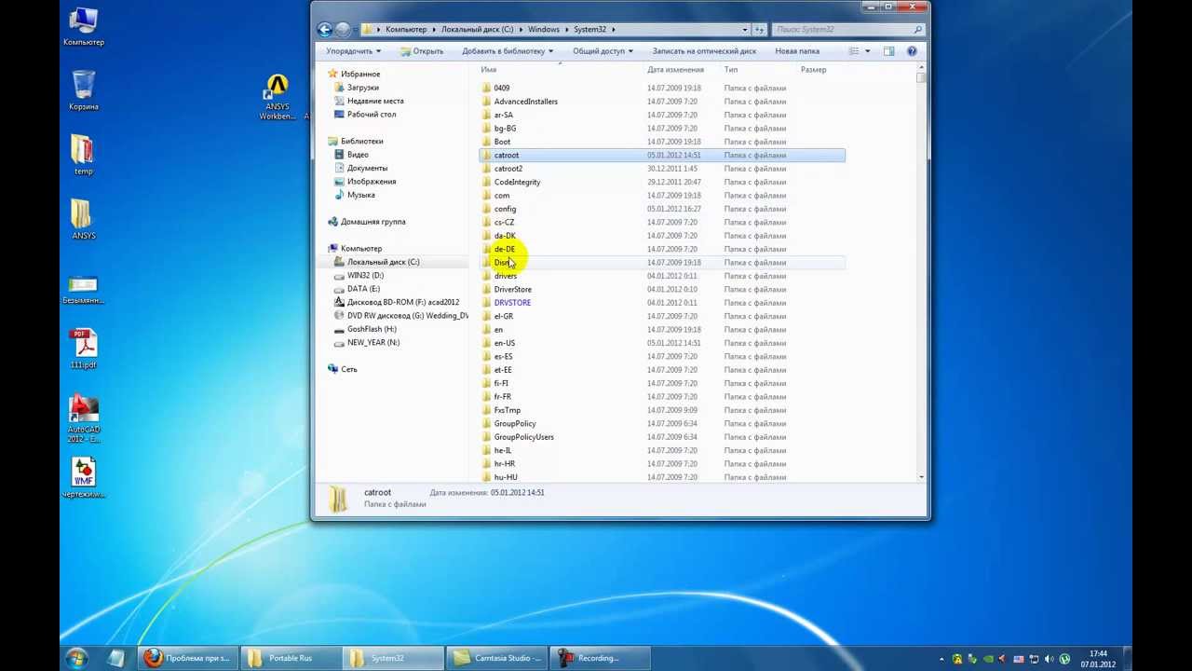Select the WMF drawing desktop file
Image resolution: width=1192 pixels, height=671 pixels.
tap(84, 478)
